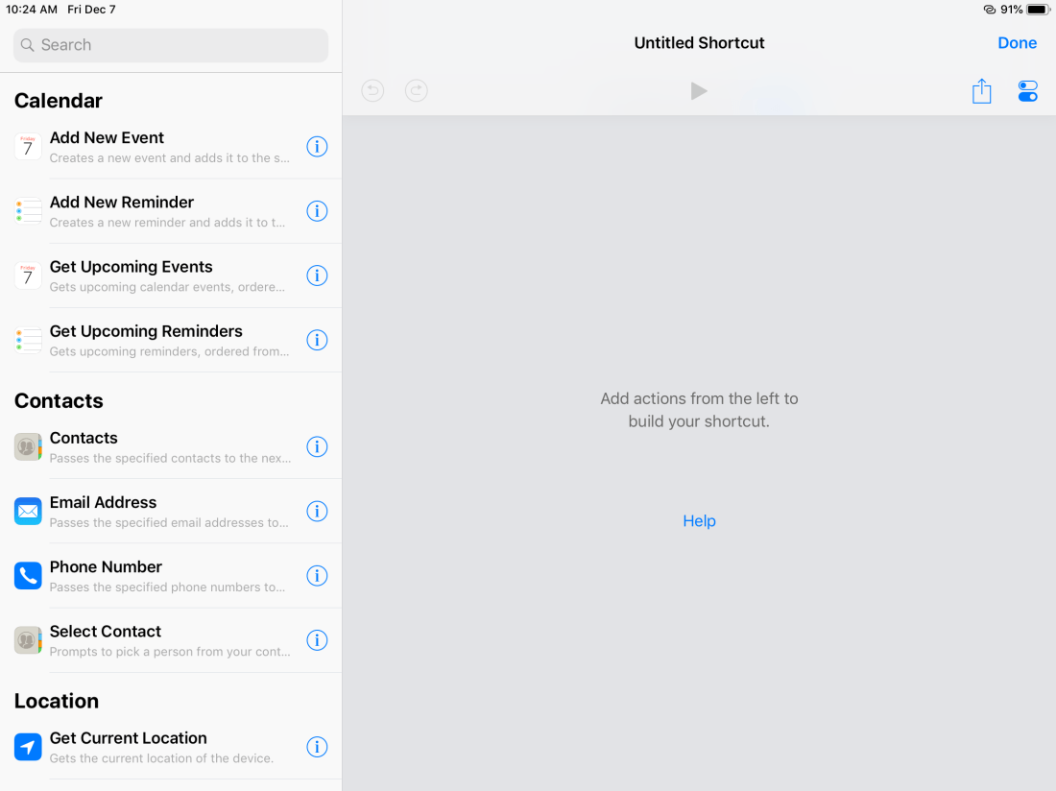Open the Help link
The image size is (1056, 791).
point(699,520)
